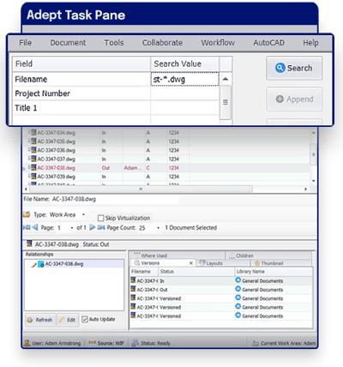Click the Library Name column header

point(274,272)
